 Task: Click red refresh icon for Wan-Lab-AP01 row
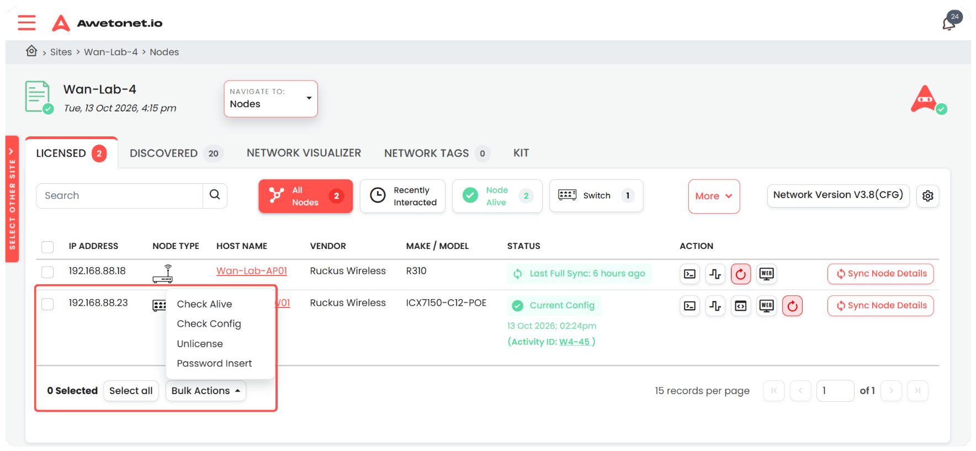coord(740,274)
